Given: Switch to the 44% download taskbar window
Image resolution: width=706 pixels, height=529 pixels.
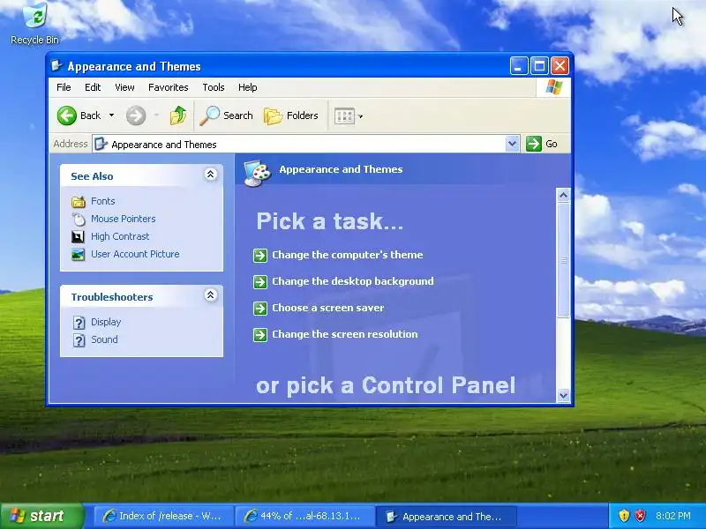Looking at the screenshot, I should [304, 516].
